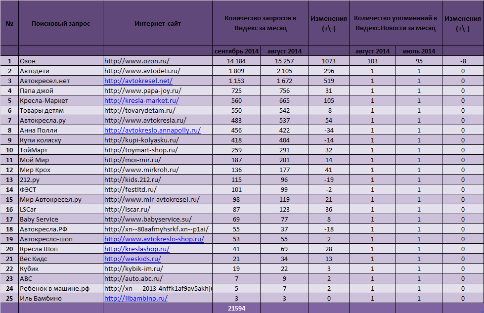Open the www.avtokreslo-shop.ru link
484x313 pixels.
click(x=154, y=239)
